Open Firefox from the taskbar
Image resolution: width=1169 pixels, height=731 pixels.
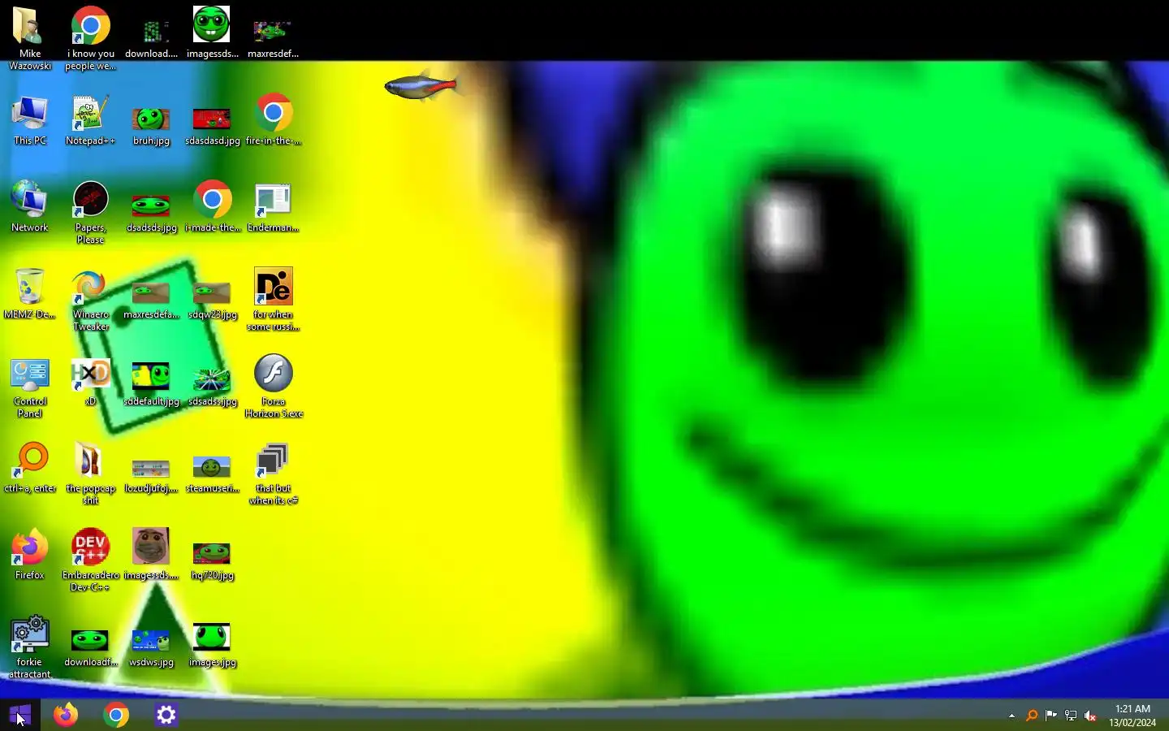click(x=66, y=715)
